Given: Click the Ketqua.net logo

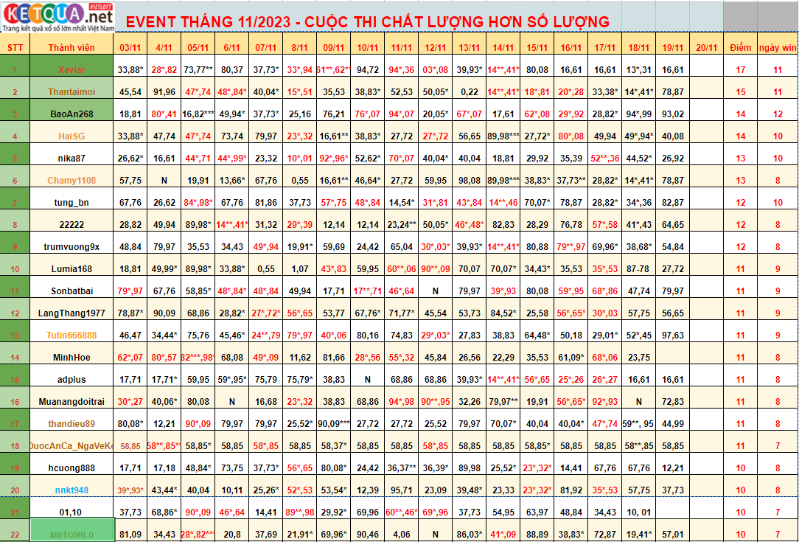Looking at the screenshot, I should coord(58,17).
